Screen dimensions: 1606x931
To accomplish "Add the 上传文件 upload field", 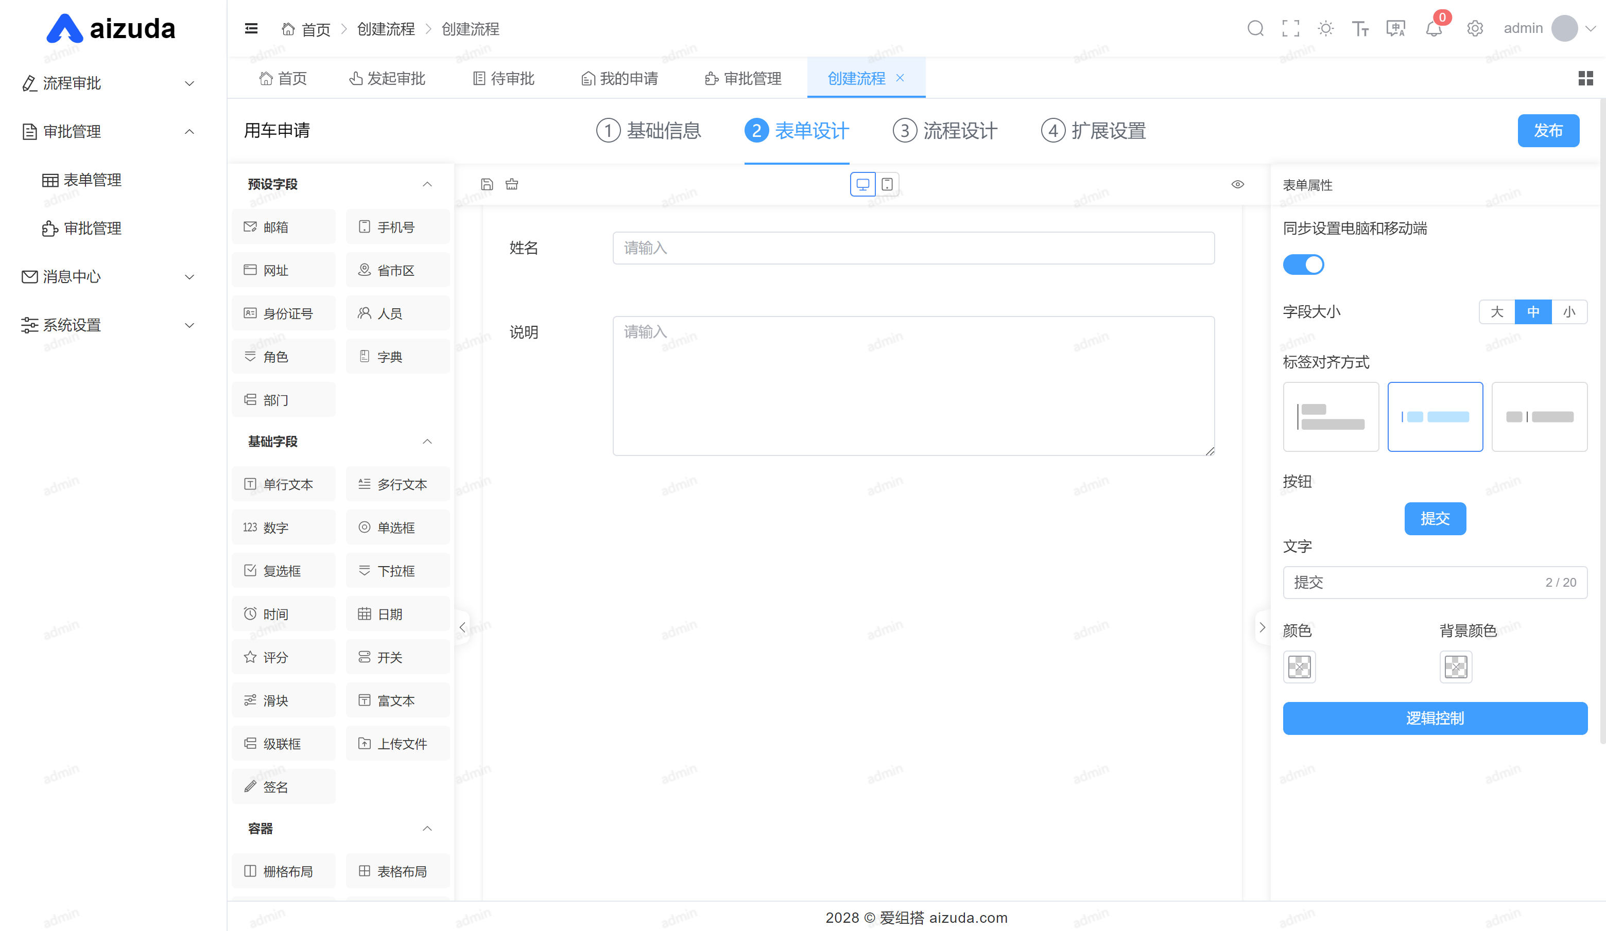I will tap(398, 744).
